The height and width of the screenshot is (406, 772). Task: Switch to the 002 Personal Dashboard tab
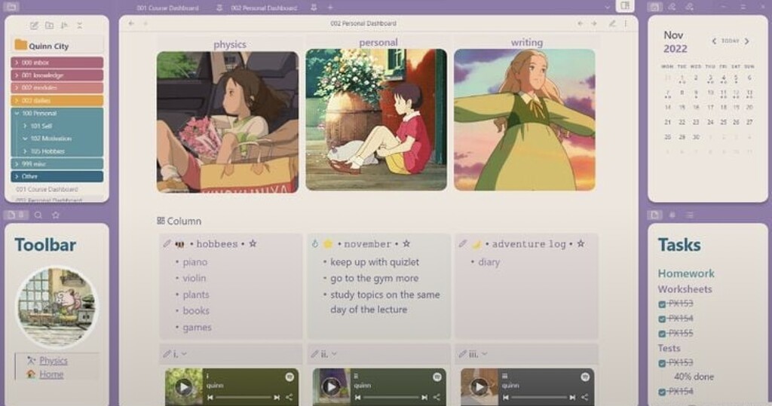click(263, 8)
